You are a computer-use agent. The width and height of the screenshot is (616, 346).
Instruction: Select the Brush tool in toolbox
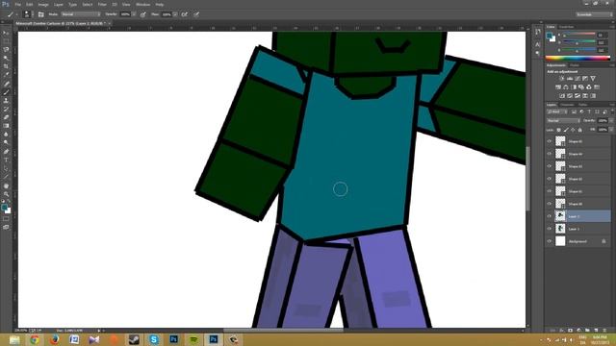click(x=6, y=92)
